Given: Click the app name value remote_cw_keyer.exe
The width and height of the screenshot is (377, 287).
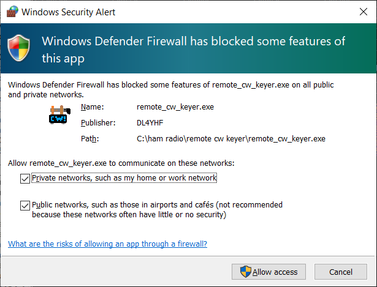Looking at the screenshot, I should coord(175,107).
